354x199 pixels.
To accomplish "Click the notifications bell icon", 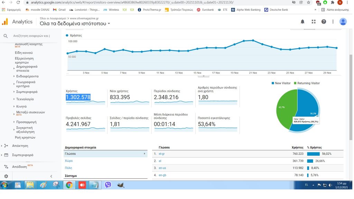I will point(302,22).
